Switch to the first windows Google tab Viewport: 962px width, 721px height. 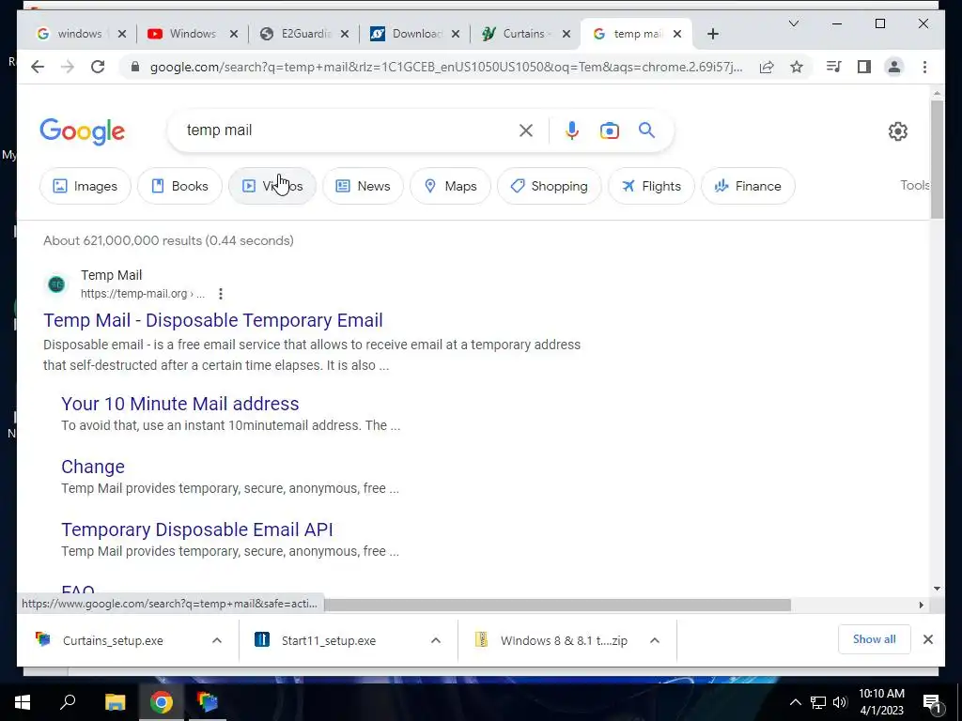tap(80, 34)
